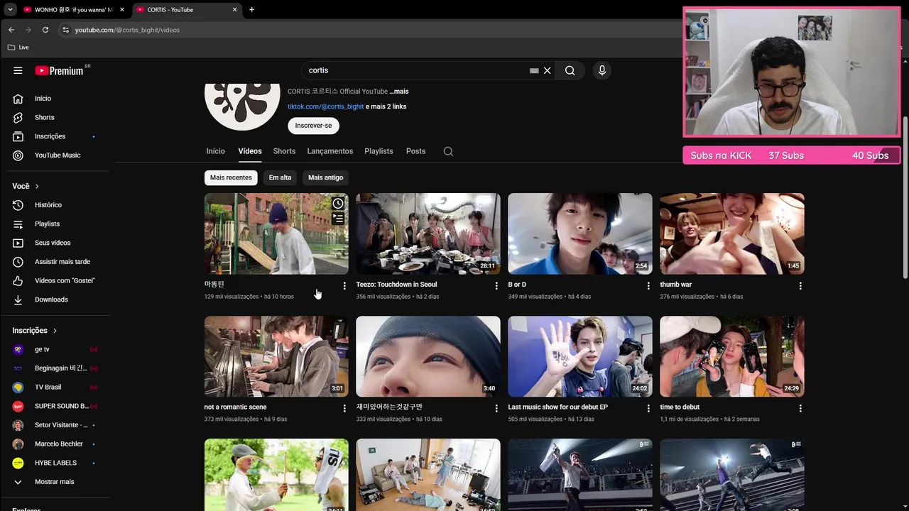The height and width of the screenshot is (511, 909).
Task: Click the CORTIS channel avatar
Action: [242, 106]
